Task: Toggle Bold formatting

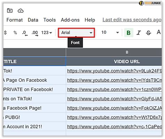Action: coord(128,33)
